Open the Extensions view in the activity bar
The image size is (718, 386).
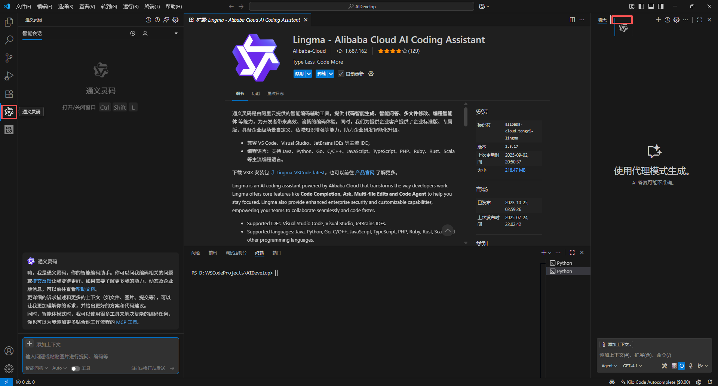pyautogui.click(x=9, y=94)
